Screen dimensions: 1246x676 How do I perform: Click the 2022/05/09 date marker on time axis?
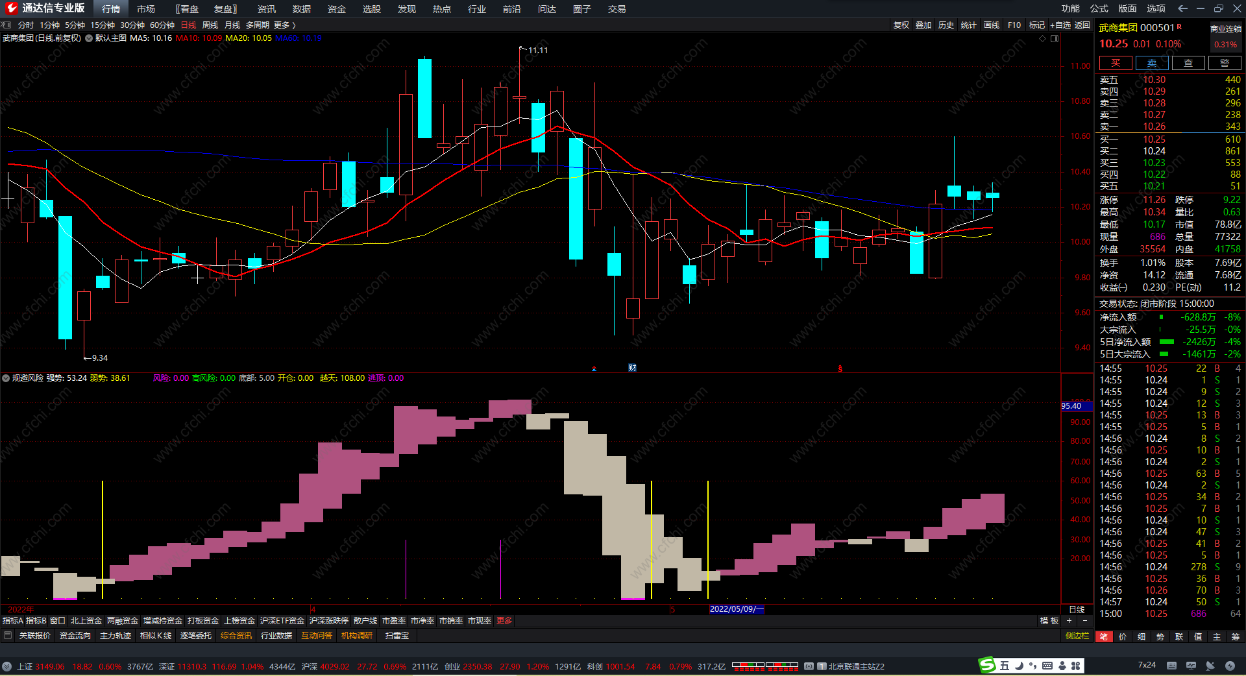pos(737,609)
